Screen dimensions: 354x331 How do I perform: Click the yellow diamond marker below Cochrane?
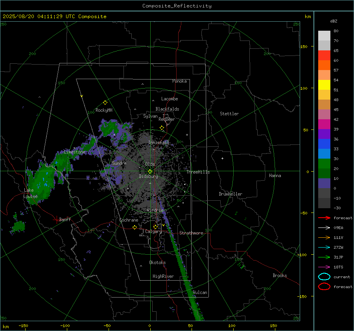pos(135,227)
